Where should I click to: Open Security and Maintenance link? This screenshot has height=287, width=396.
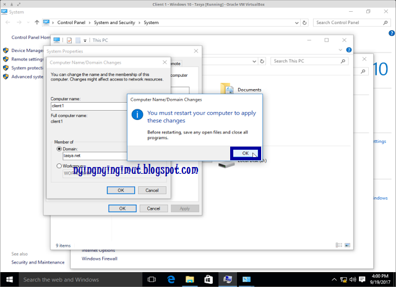click(38, 262)
